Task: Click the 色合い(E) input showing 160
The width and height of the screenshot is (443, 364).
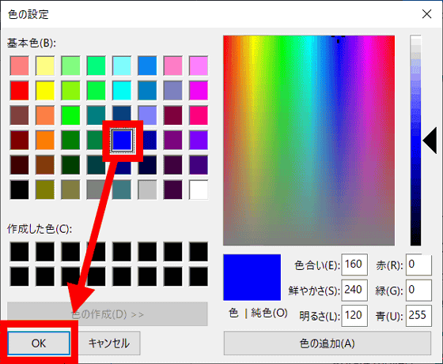Action: pos(354,265)
